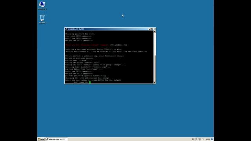Click the EN language indicator in tray
The image size is (251, 141).
(193, 139)
